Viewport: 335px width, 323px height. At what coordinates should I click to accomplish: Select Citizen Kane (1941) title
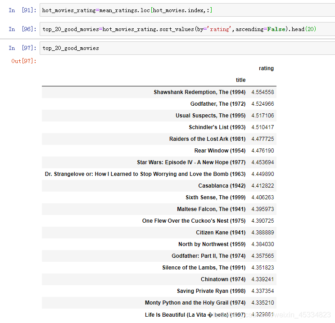point(221,233)
